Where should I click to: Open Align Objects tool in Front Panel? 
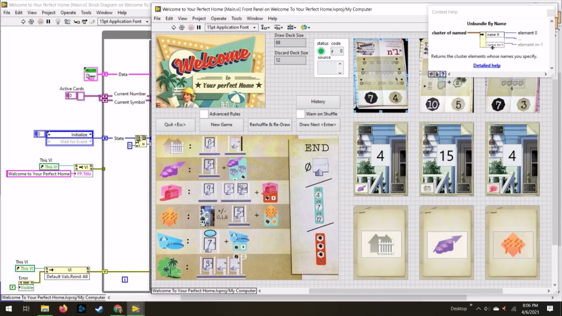pyautogui.click(x=265, y=27)
